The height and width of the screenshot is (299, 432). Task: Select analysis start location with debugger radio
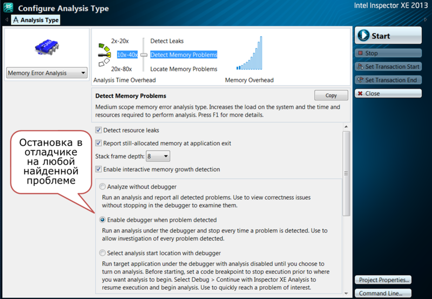pyautogui.click(x=103, y=253)
